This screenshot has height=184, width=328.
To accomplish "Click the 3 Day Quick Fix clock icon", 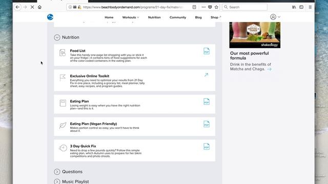I will pos(63,148).
